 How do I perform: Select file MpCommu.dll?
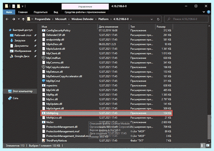point(55,63)
